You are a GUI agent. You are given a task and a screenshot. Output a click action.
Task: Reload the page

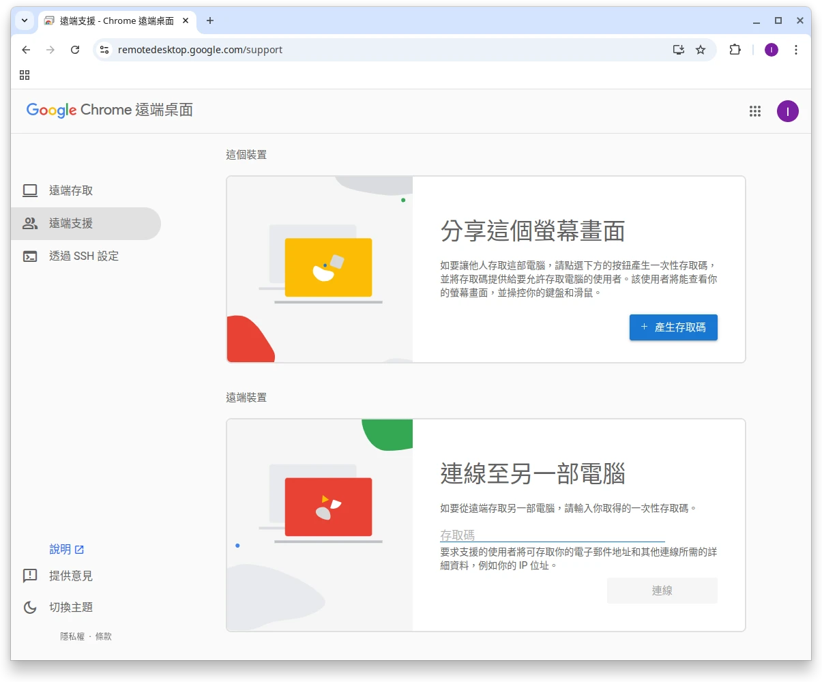[75, 50]
